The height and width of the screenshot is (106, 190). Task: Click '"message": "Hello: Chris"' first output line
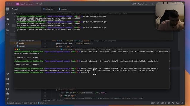pos(27,57)
